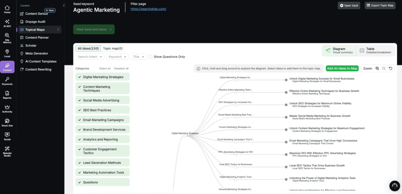Open the AI SEO section
This screenshot has width=402, height=194.
(7, 23)
